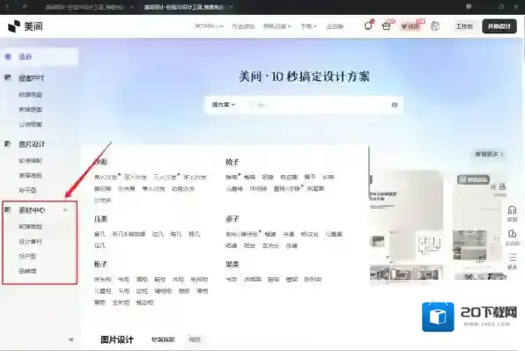Click the 查看更多 link
525x351 pixels.
489,154
